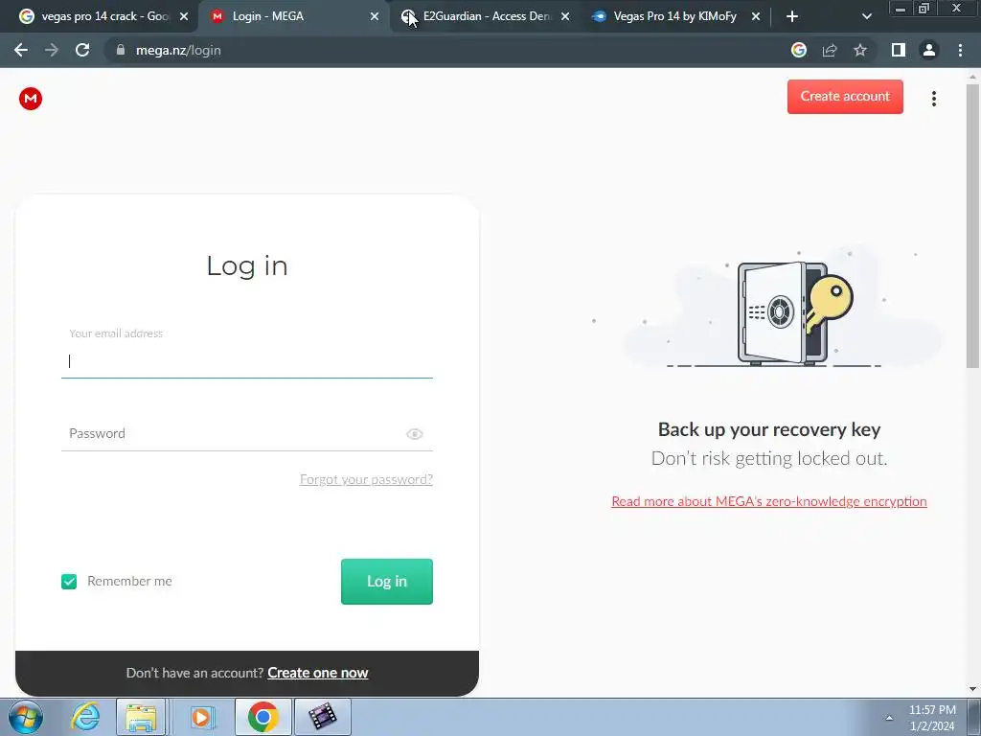Screen dimensions: 981x736
Task: Open the MEGA page options menu
Action: click(x=933, y=99)
